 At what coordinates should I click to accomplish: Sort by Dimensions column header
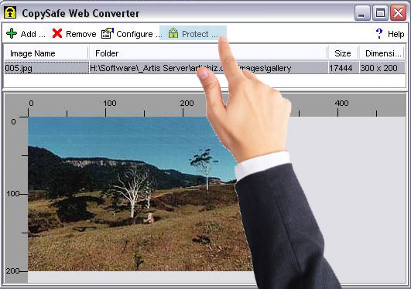(382, 53)
